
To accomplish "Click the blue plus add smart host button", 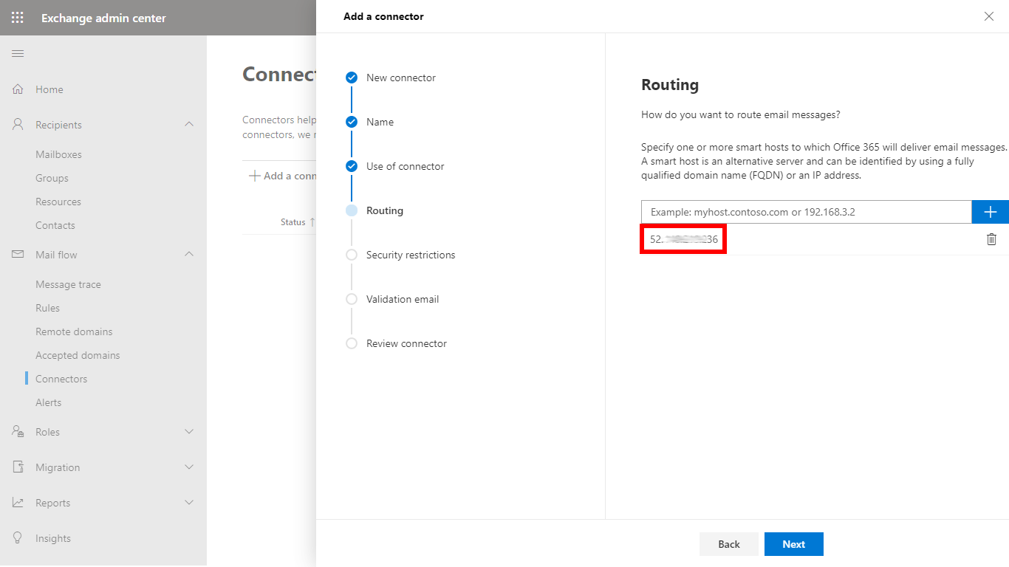I will pos(991,212).
